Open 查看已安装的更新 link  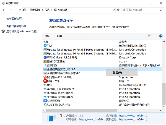point(16,26)
